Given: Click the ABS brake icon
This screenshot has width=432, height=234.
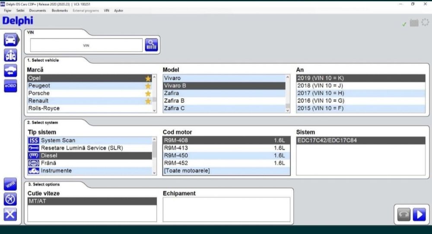Looking at the screenshot, I should pos(34,163).
